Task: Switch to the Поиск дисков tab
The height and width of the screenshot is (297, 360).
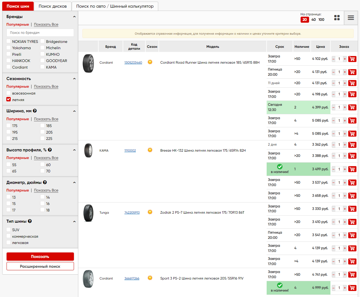Action: [53, 6]
